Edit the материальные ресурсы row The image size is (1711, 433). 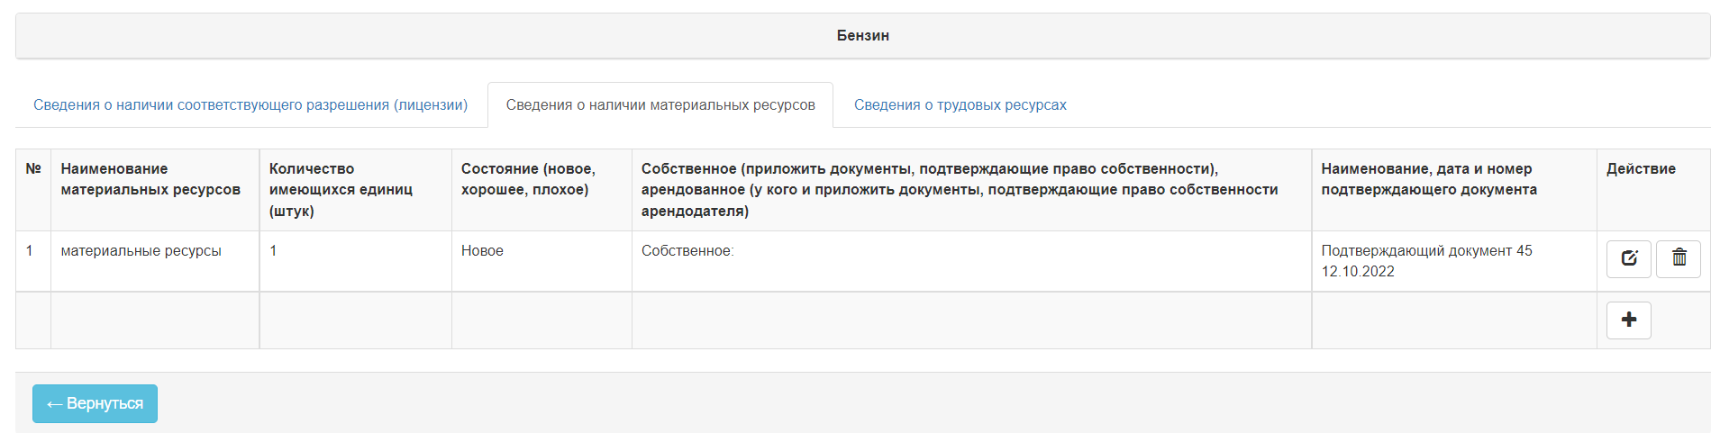pos(1628,259)
